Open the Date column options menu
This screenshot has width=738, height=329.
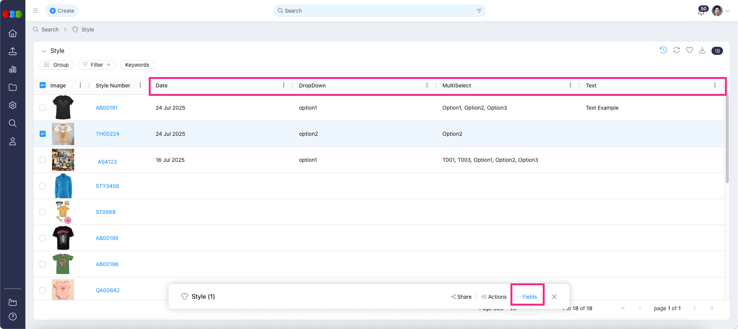[x=284, y=86]
